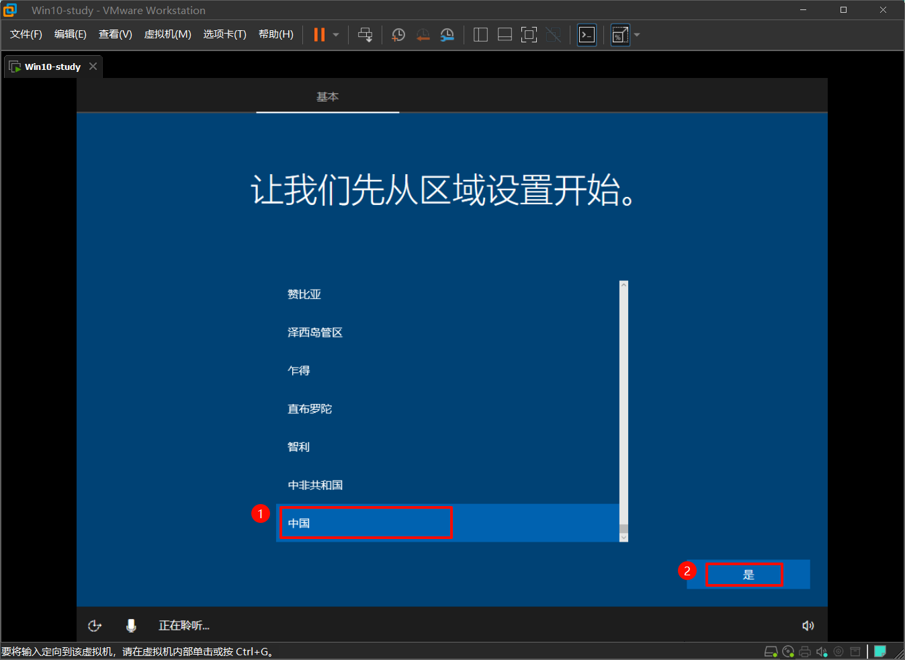Toggle the hard disk device status icon
Image resolution: width=905 pixels, height=660 pixels.
(771, 651)
